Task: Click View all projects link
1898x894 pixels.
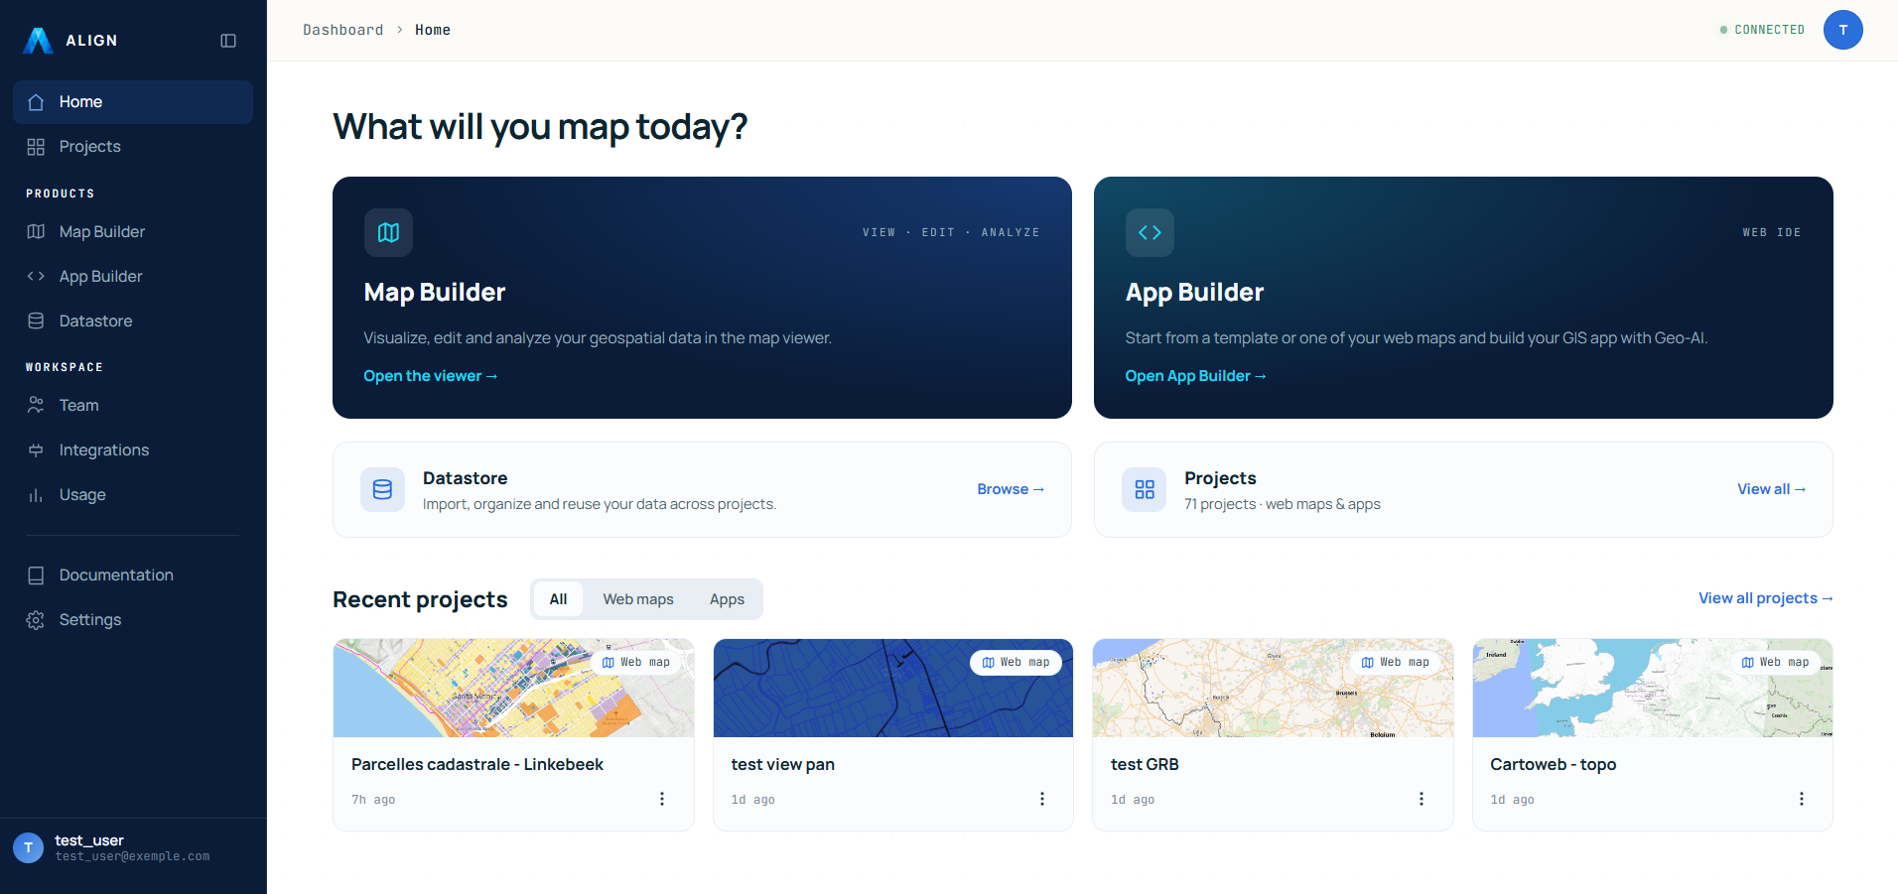Action: (1765, 598)
